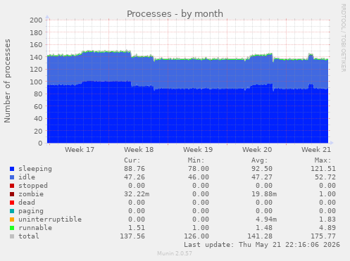Click uninterruptible average value 4.94m
The height and width of the screenshot is (261, 350).
click(266, 219)
